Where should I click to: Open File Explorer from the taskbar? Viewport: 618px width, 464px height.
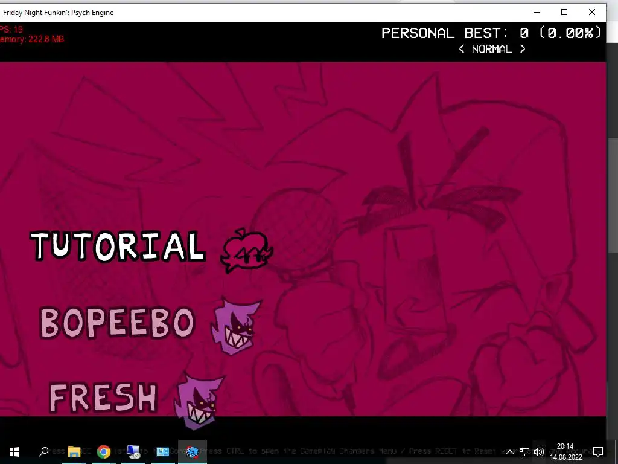coord(74,452)
